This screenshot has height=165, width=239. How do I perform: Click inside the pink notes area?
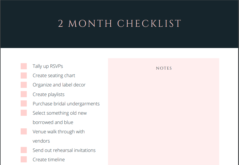(163, 116)
